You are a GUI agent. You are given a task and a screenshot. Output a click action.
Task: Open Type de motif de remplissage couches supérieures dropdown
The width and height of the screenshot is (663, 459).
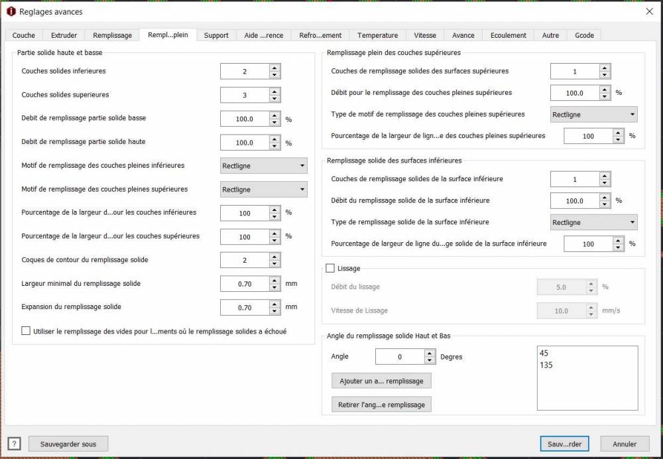tap(593, 114)
